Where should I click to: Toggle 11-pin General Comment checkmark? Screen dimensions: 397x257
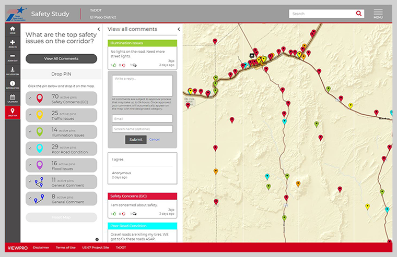[x=30, y=181]
